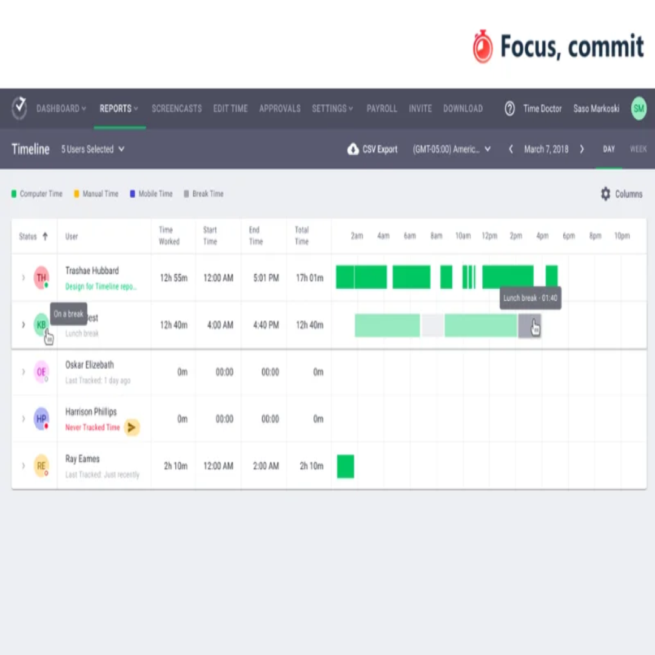Switch to the WEEK tab
The width and height of the screenshot is (655, 655).
point(638,149)
